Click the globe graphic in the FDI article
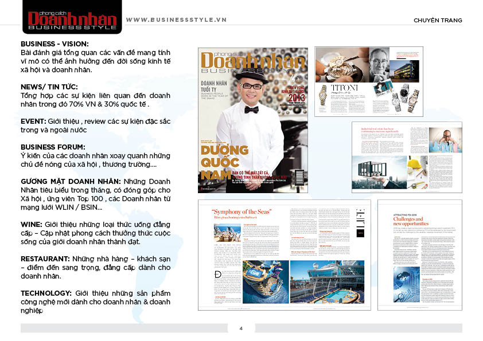 point(406,285)
